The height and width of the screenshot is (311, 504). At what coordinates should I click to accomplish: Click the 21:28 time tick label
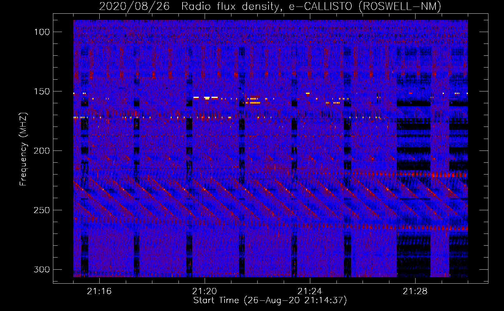(x=415, y=291)
